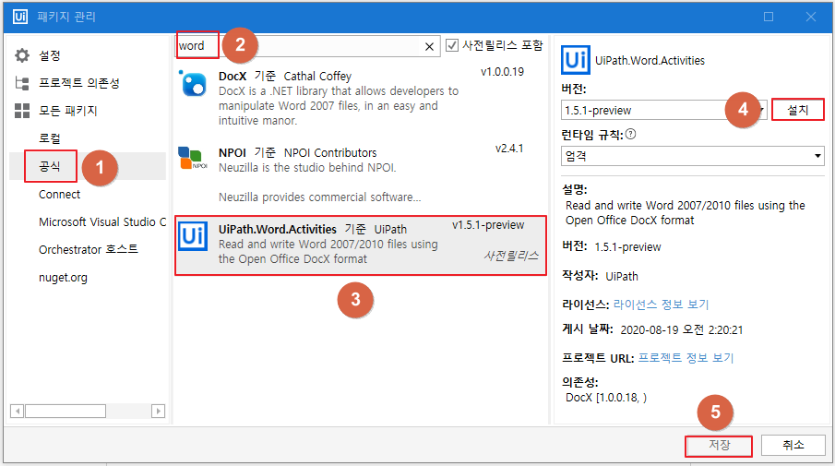Click the 작성자 UiPath value
This screenshot has width=835, height=466.
pyautogui.click(x=622, y=277)
